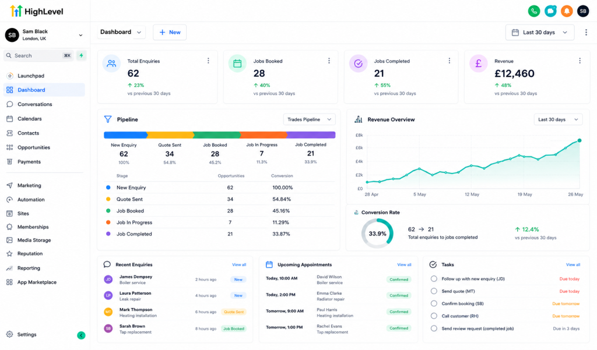Image resolution: width=597 pixels, height=350 pixels.
Task: Mark 'Follow up with new enquiry' task complete
Action: (x=434, y=278)
